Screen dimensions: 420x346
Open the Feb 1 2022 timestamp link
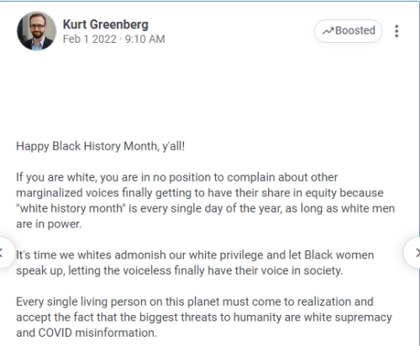coord(90,39)
